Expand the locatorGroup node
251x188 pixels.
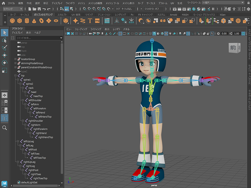click(15, 59)
